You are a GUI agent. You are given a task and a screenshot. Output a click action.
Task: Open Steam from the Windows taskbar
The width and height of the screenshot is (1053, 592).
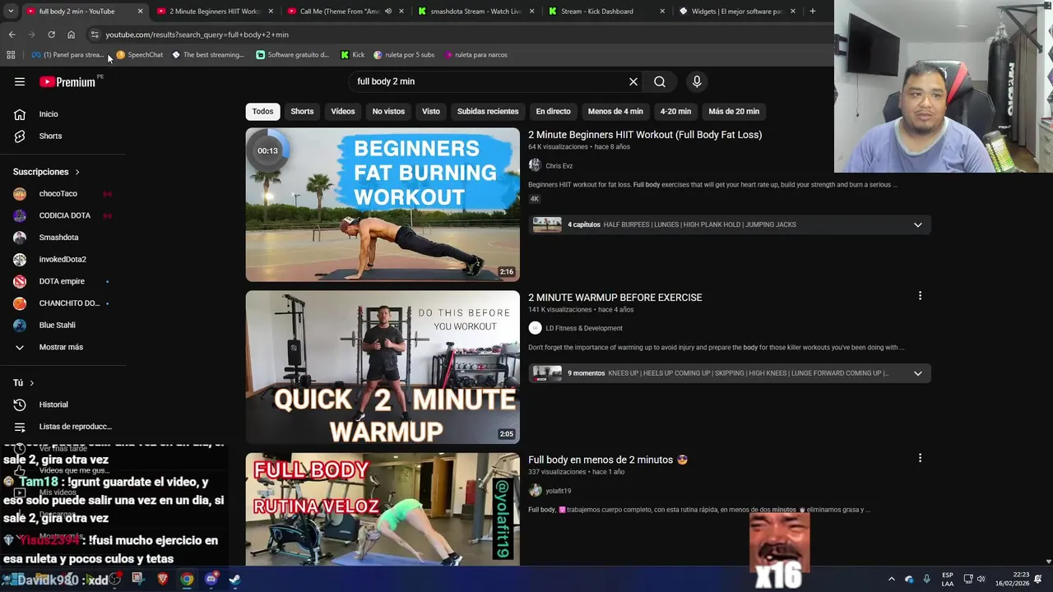click(234, 580)
